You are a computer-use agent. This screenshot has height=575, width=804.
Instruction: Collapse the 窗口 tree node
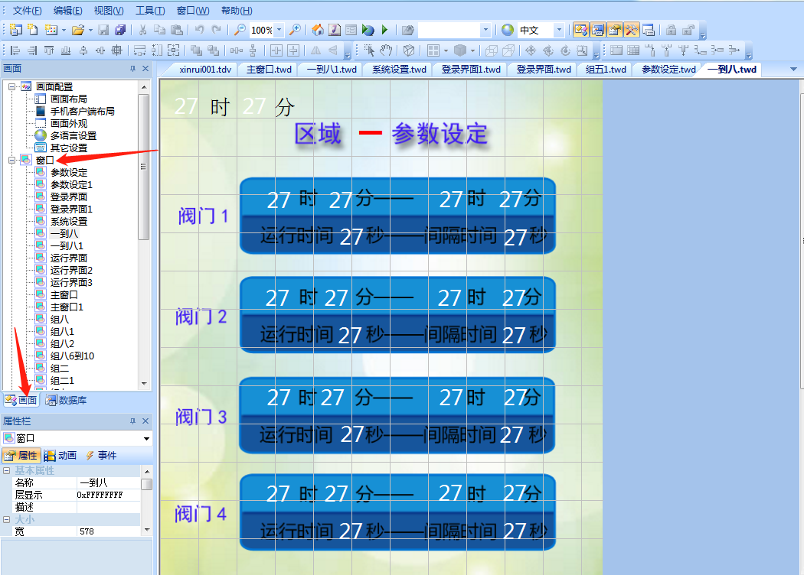(x=12, y=160)
